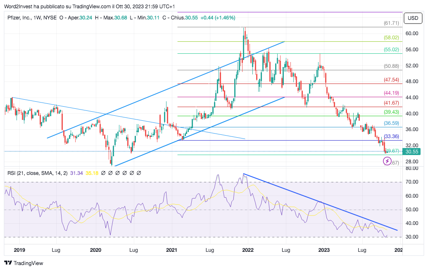Open the USD currency selector

pyautogui.click(x=413, y=18)
